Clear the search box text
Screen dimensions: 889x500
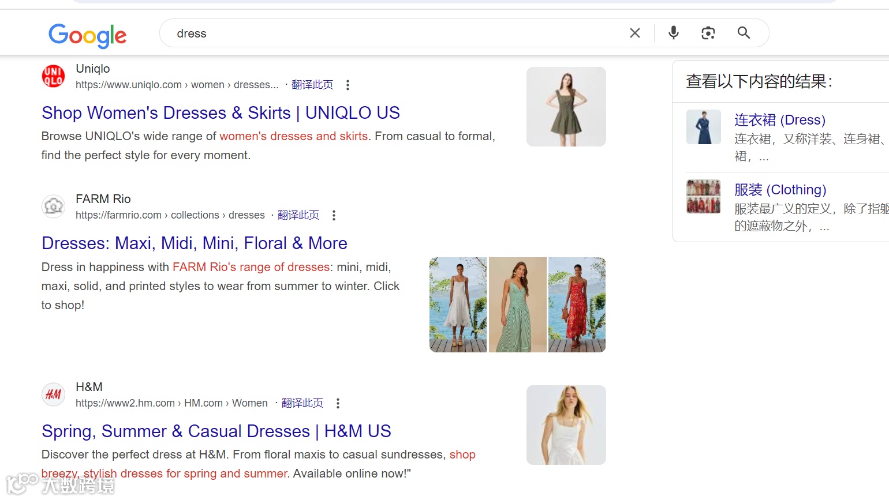(x=635, y=33)
